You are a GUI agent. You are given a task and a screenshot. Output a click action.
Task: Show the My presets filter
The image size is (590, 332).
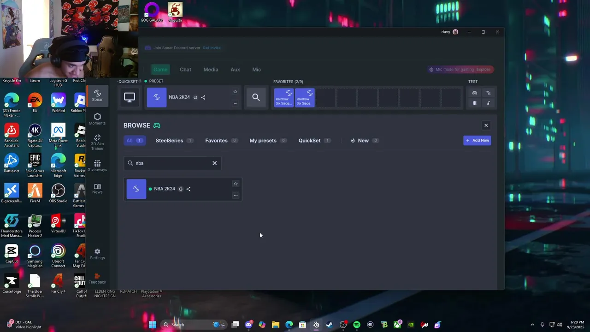click(x=268, y=141)
